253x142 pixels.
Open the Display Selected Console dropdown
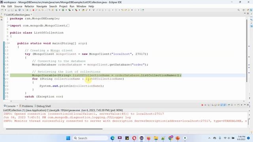click(x=235, y=105)
